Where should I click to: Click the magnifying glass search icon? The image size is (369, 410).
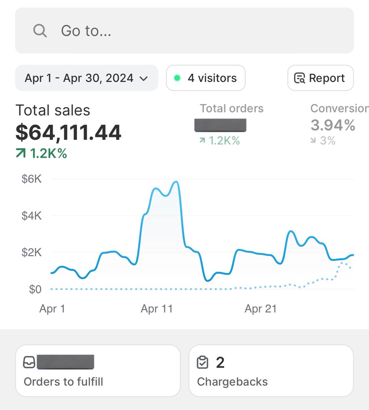coord(40,31)
